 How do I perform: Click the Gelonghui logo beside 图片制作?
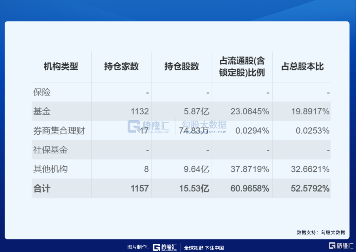[x=165, y=248]
